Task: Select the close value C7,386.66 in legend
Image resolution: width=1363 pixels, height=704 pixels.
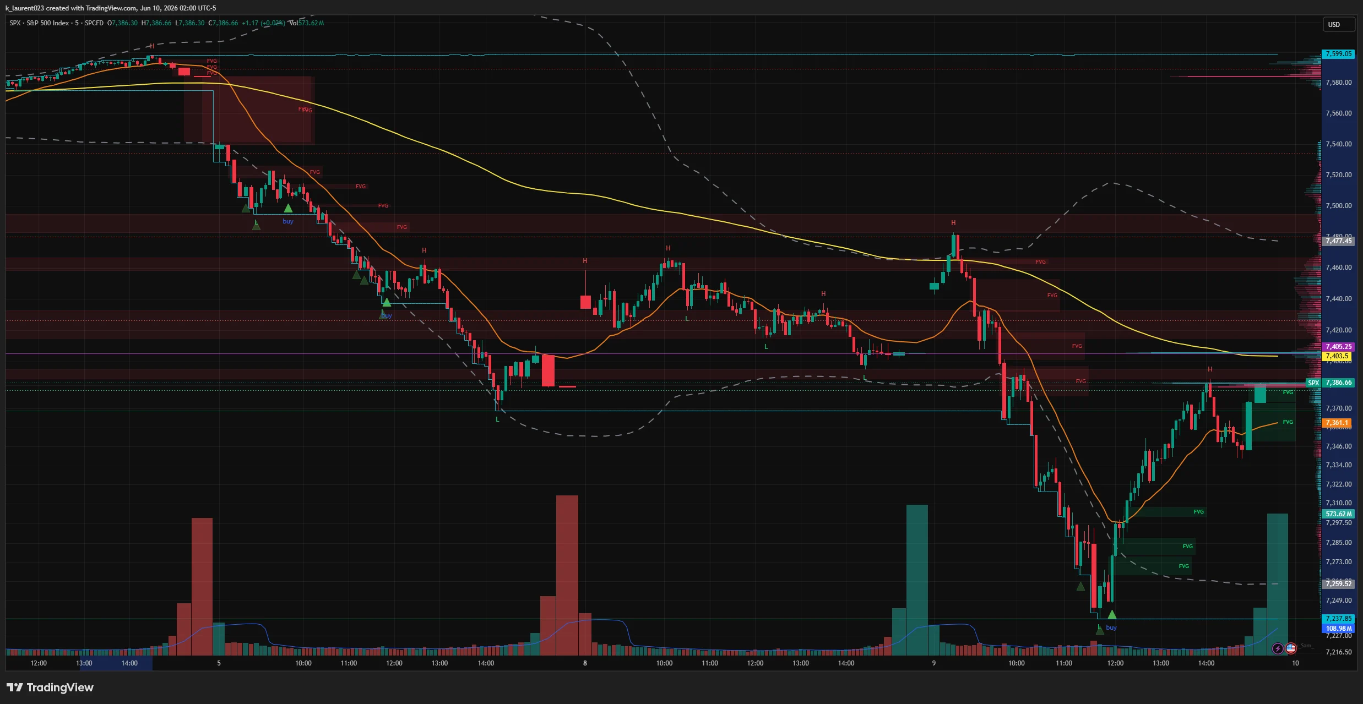Action: (223, 23)
